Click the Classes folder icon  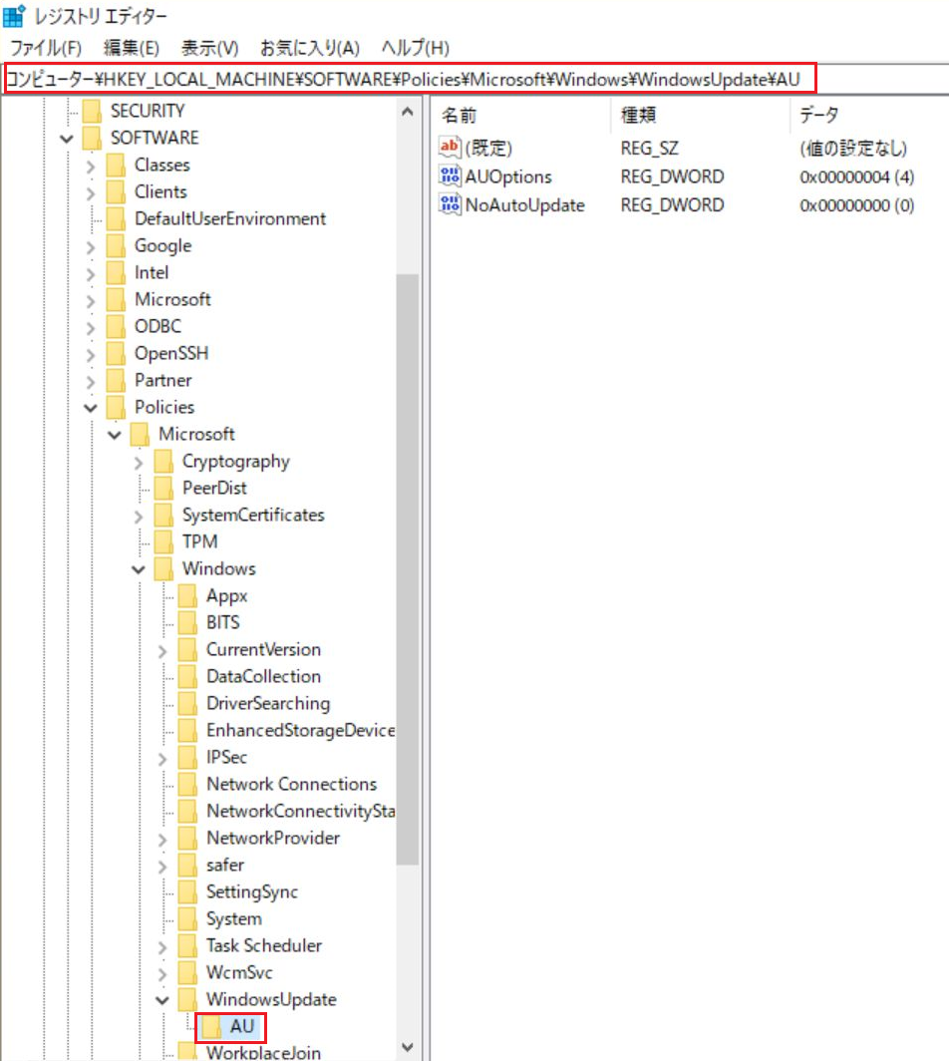tap(117, 166)
